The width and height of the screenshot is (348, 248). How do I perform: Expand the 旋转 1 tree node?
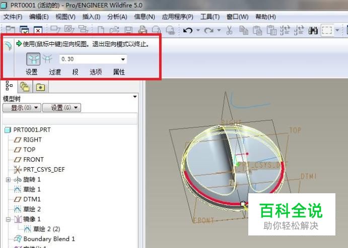pyautogui.click(x=8, y=180)
